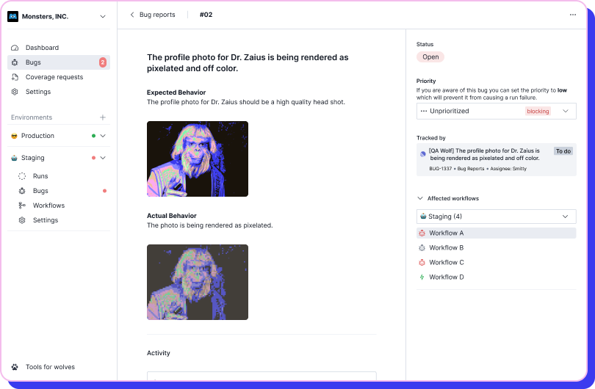
Task: Click the priority dropdown chevron arrow
Action: tap(566, 111)
